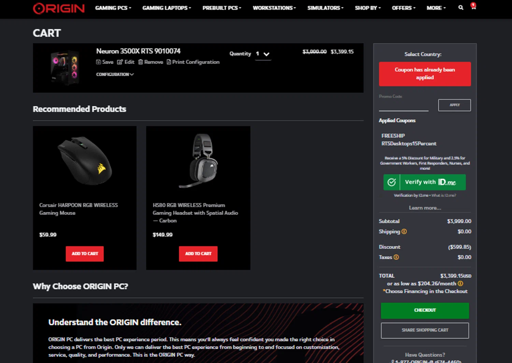Image resolution: width=512 pixels, height=363 pixels.
Task: Open Print Configuration for the item
Action: 193,62
